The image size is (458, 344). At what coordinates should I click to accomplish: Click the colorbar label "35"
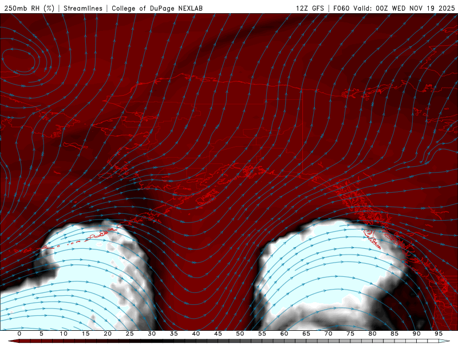[x=174, y=334]
